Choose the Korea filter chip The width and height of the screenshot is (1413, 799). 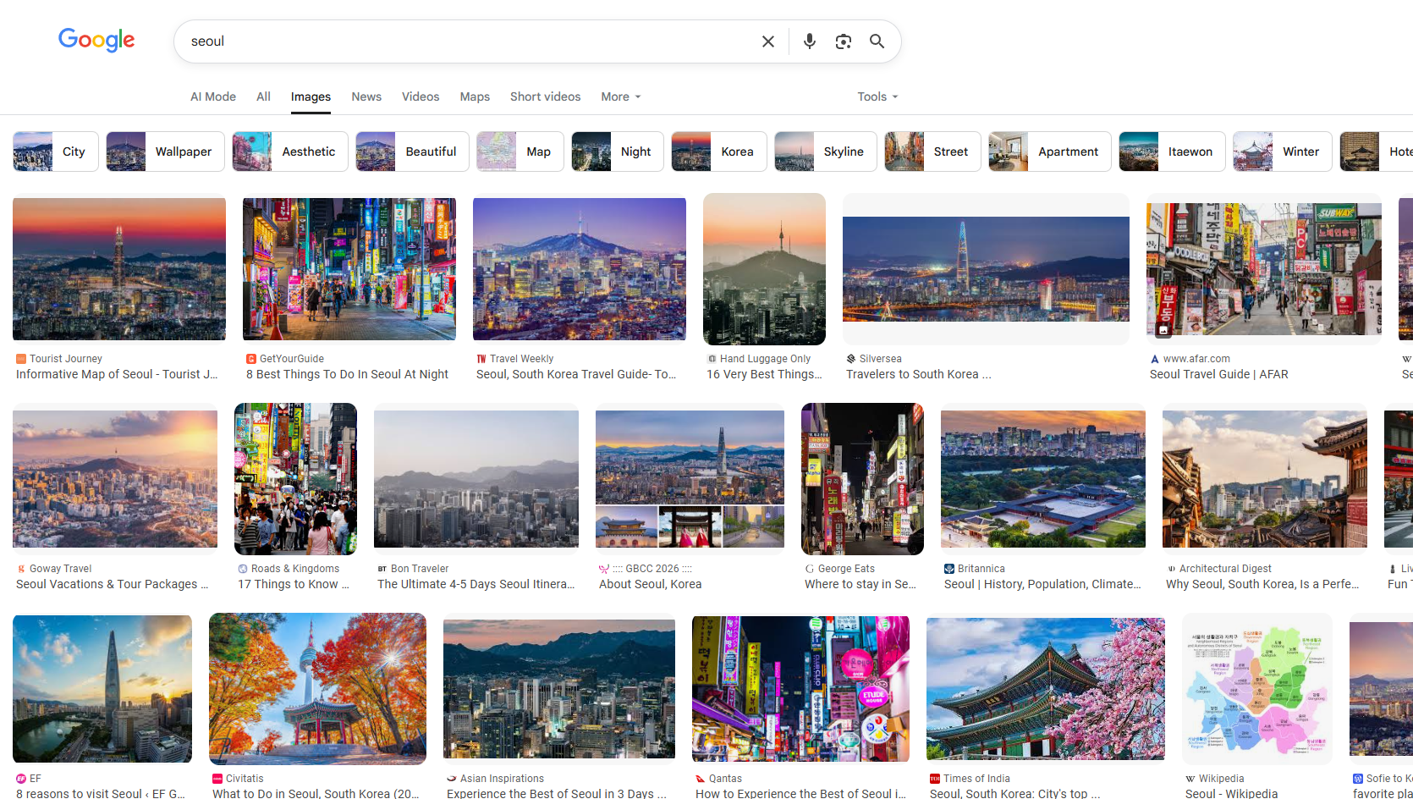click(x=719, y=152)
